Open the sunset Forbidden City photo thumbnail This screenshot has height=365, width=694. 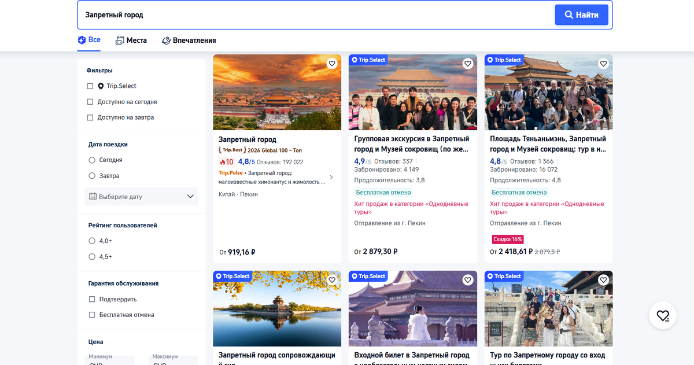coord(277,92)
